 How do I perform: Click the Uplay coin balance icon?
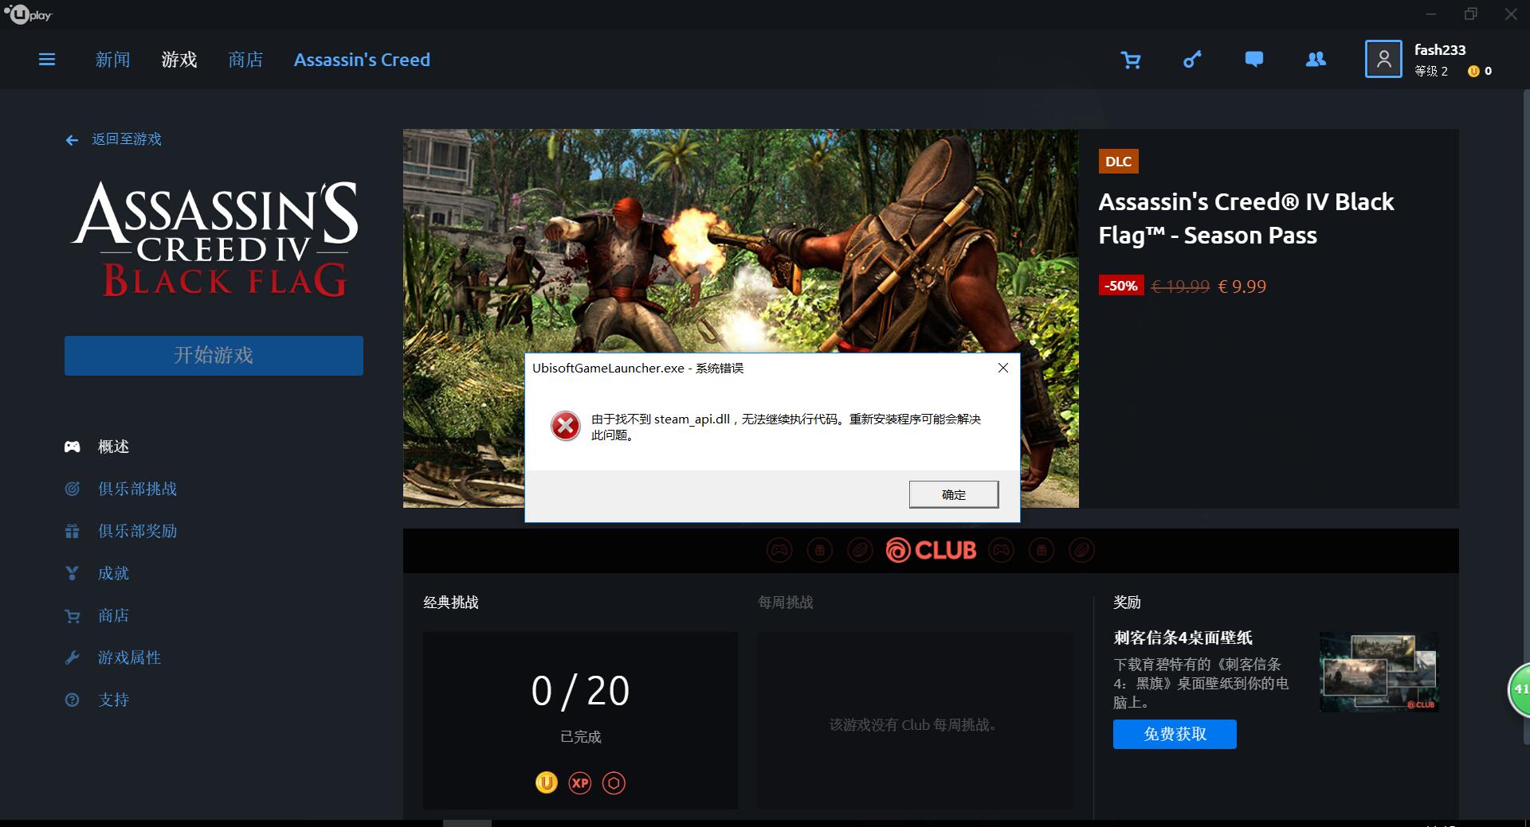1473,71
